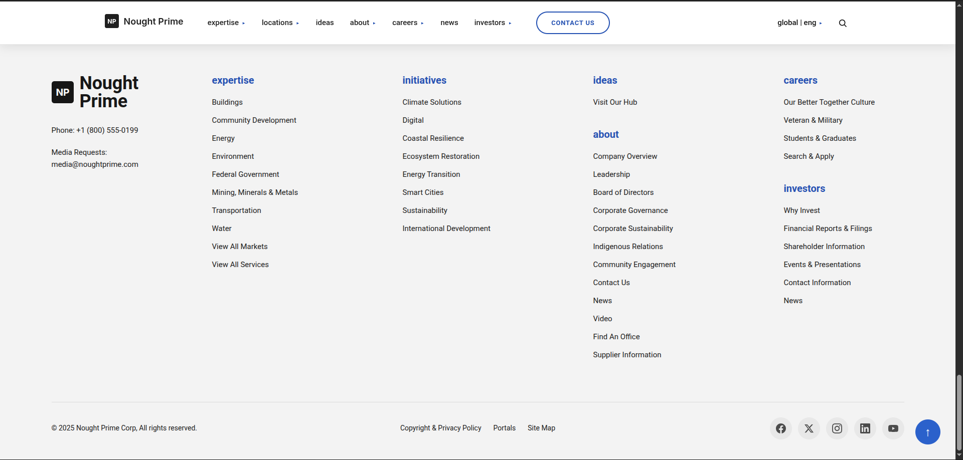Open the Instagram social icon
The width and height of the screenshot is (963, 460).
[x=837, y=428]
